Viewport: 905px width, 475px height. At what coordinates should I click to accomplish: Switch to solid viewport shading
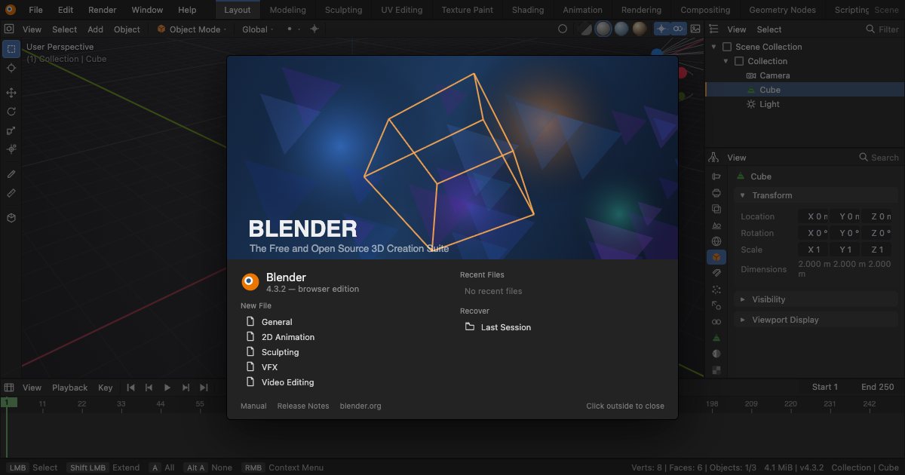click(603, 29)
